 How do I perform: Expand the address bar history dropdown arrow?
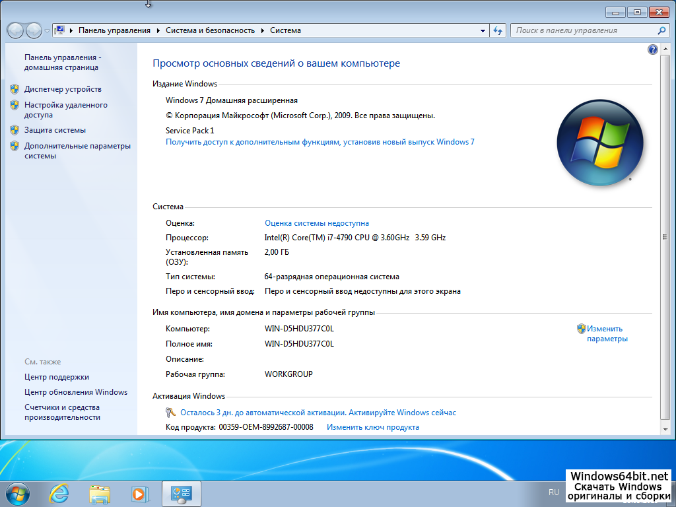click(483, 30)
